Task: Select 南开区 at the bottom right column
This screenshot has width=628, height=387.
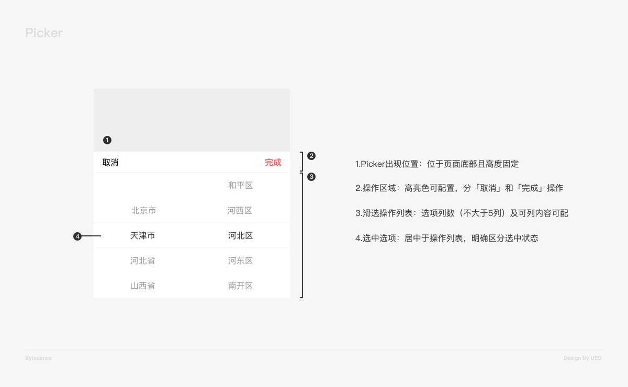Action: [x=241, y=286]
